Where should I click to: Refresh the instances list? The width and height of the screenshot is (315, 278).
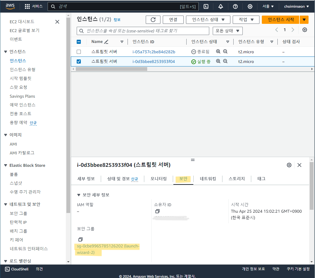click(153, 20)
